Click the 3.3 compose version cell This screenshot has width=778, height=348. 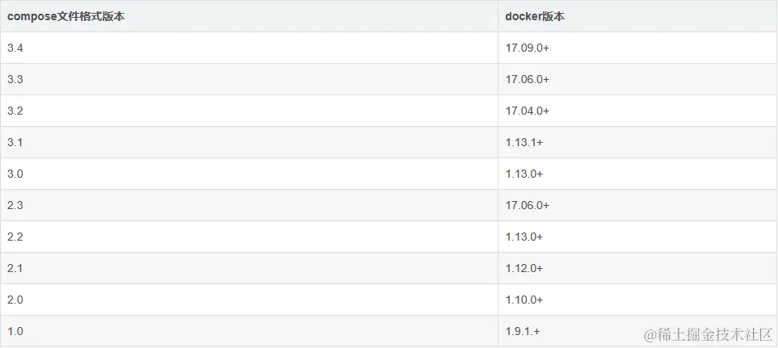(x=249, y=79)
